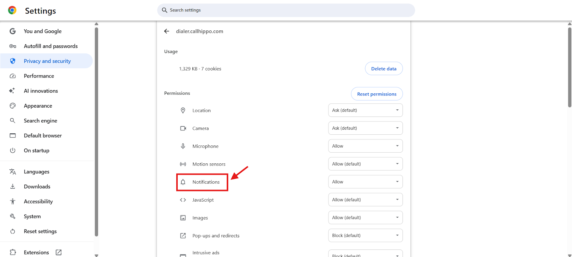Click the puzzle piece icon for Extensions
This screenshot has width=572, height=257.
coord(13,252)
